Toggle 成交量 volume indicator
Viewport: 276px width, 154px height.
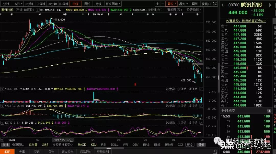pyautogui.click(x=33, y=145)
